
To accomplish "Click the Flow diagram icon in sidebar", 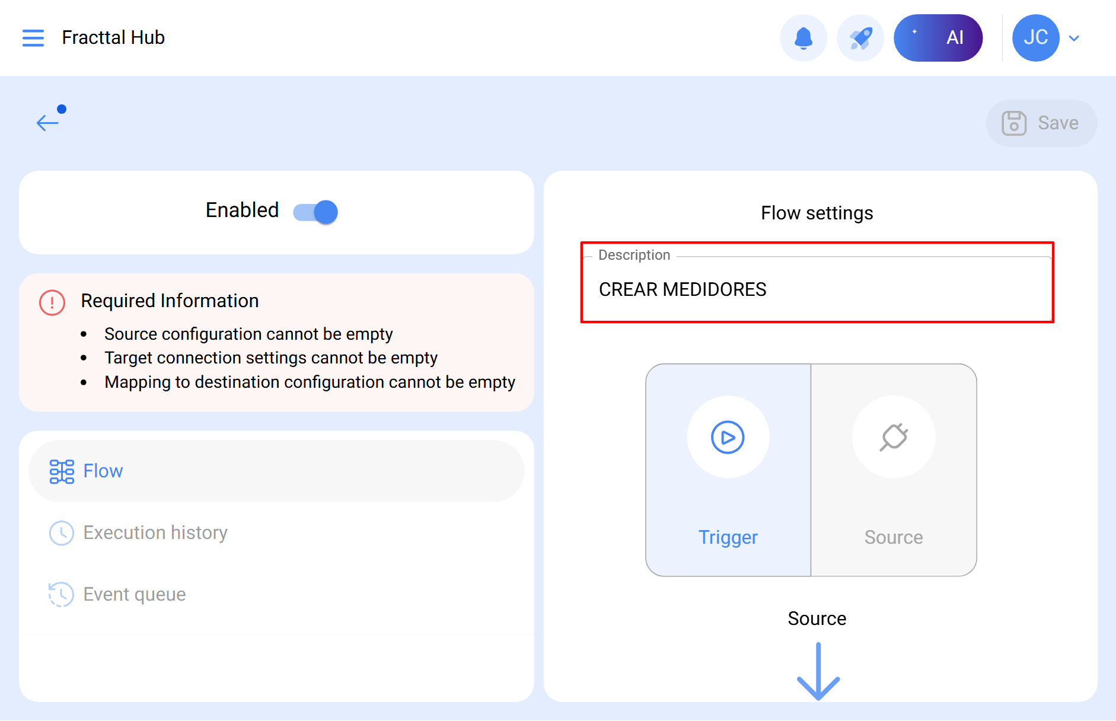I will [x=62, y=471].
